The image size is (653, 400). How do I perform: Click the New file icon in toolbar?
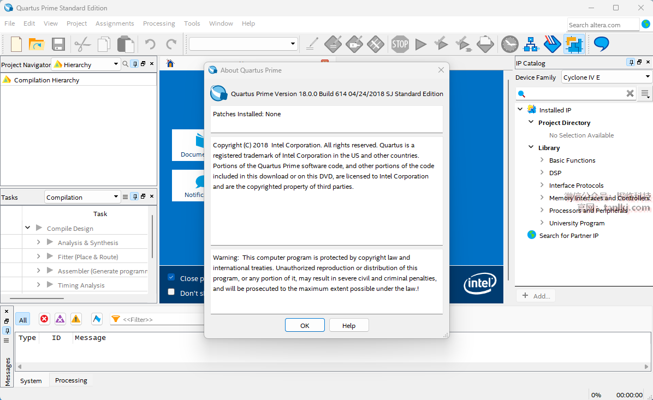(16, 44)
